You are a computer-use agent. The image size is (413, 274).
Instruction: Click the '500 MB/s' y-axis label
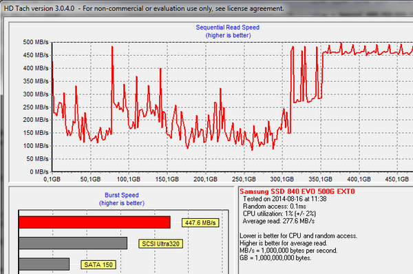click(x=36, y=42)
